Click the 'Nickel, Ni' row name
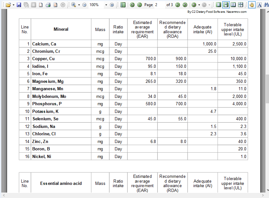 coord(42,157)
